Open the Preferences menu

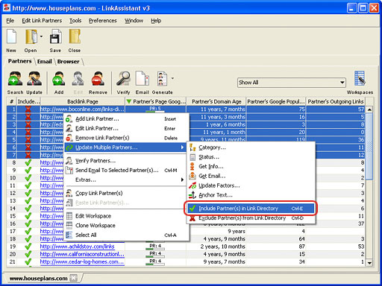(103, 21)
